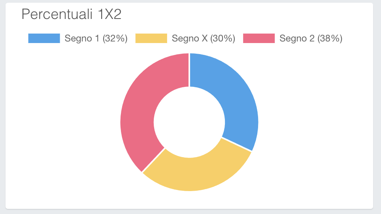Image resolution: width=381 pixels, height=214 pixels.
Task: Toggle Segno 2 (38%) legend label
Action: click(311, 38)
